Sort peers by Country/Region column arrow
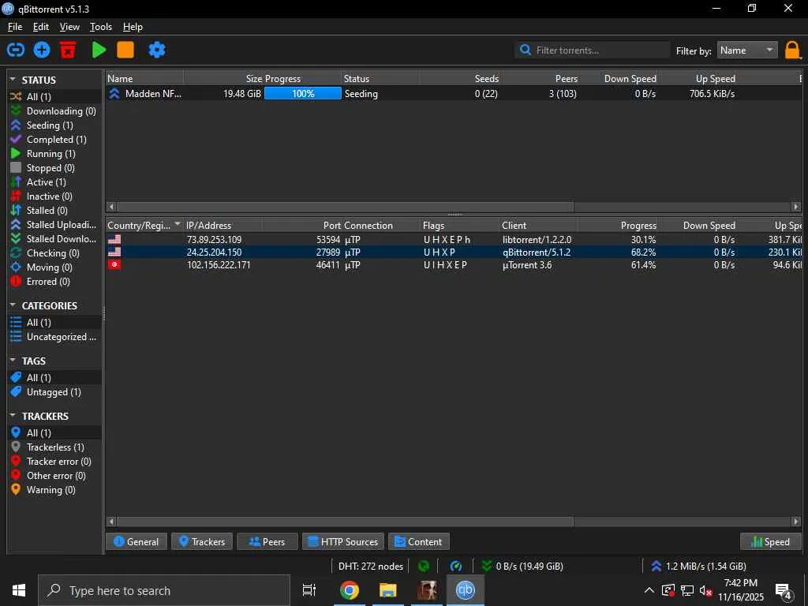 coord(178,224)
